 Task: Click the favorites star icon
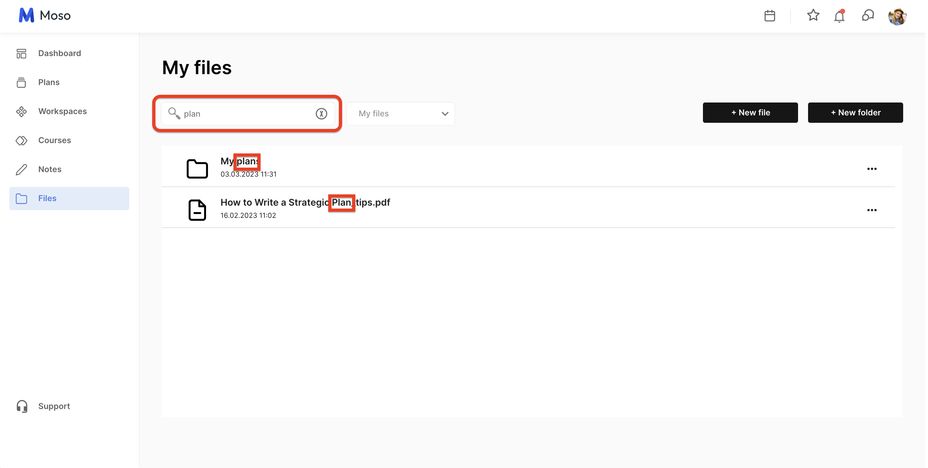(813, 15)
